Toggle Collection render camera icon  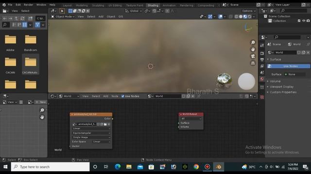point(308,21)
